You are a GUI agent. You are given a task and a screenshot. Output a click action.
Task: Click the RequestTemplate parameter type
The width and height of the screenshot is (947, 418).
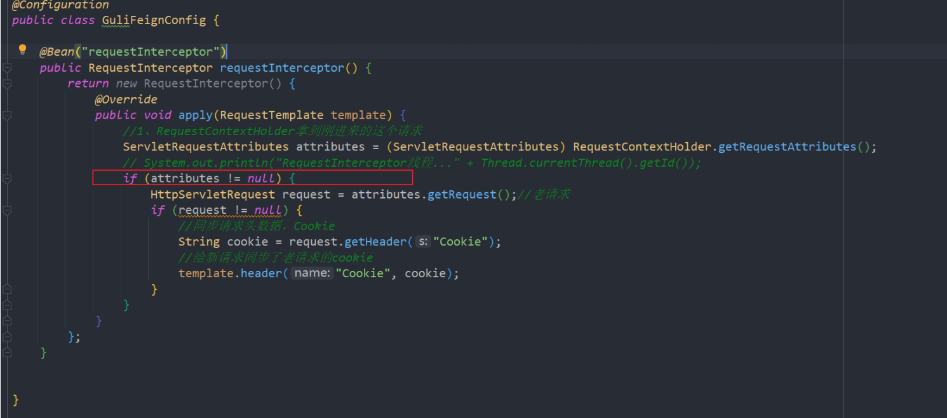coord(272,115)
